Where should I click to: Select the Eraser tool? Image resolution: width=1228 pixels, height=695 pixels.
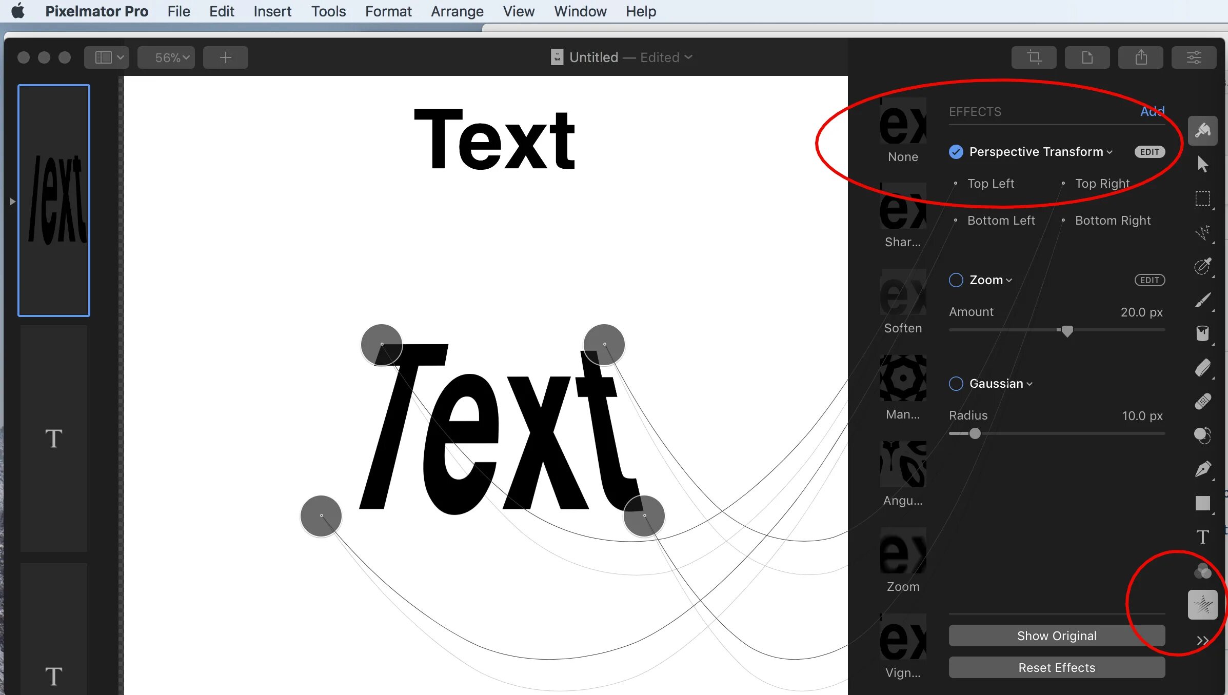tap(1202, 368)
